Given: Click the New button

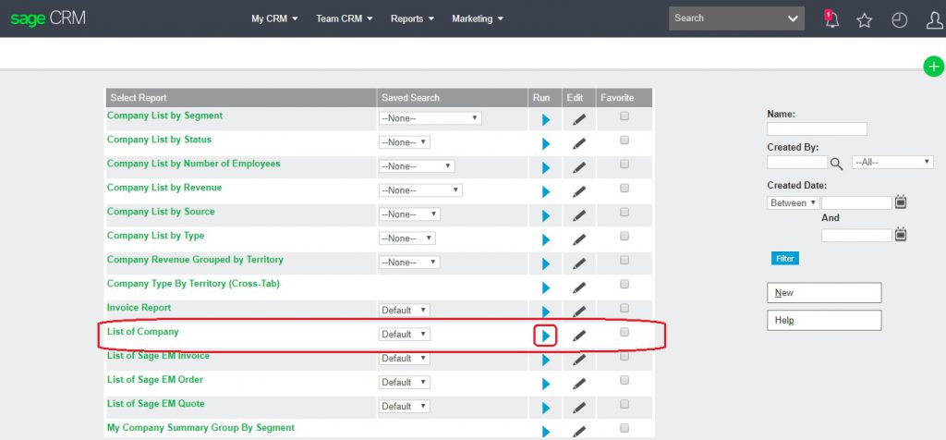Looking at the screenshot, I should [824, 293].
